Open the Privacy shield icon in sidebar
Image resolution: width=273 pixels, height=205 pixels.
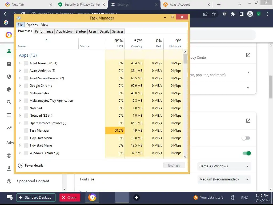[9, 77]
